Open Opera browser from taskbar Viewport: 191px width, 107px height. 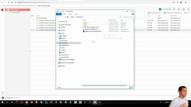click(22, 102)
